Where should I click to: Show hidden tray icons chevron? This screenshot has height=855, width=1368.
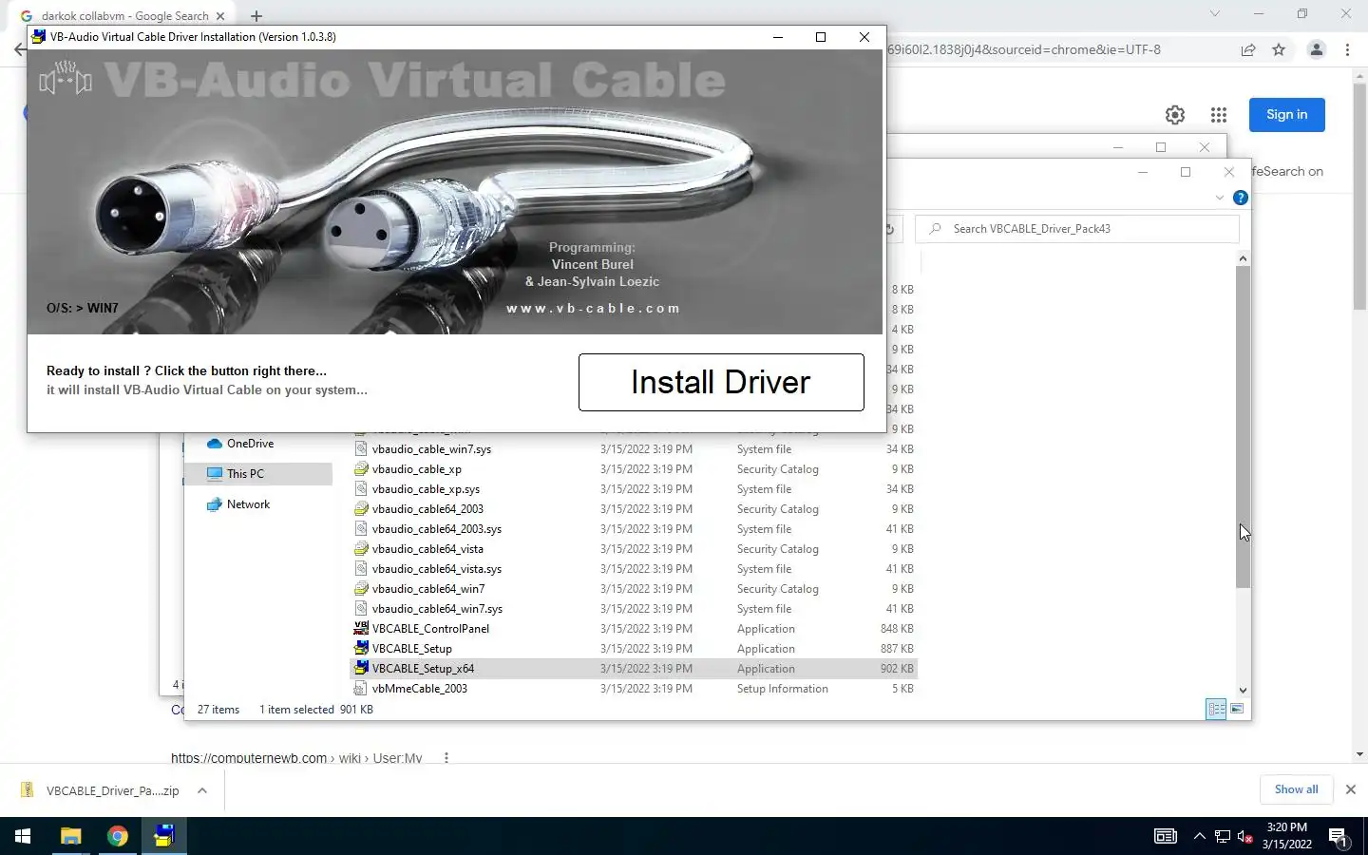[1199, 836]
